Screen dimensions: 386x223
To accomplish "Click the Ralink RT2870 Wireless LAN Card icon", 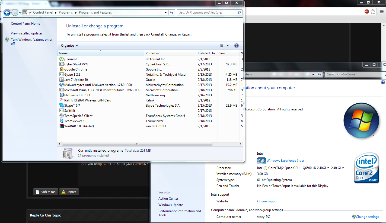I will coord(62,100).
